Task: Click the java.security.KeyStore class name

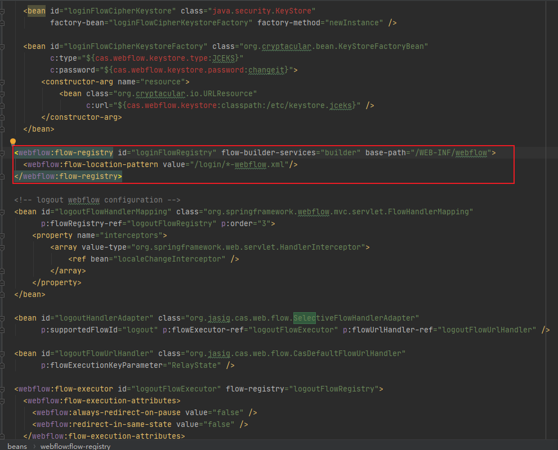Action: (262, 11)
